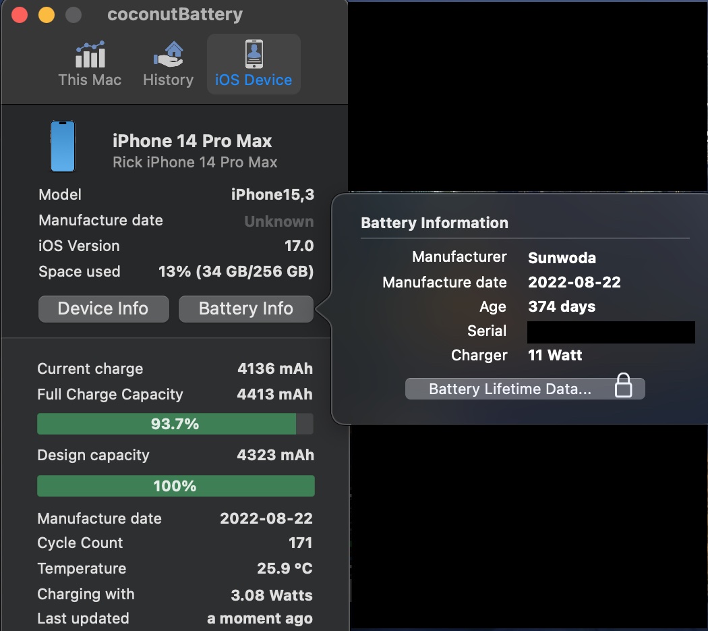Image resolution: width=708 pixels, height=631 pixels.
Task: Click the 100% design capacity bar
Action: pyautogui.click(x=175, y=486)
